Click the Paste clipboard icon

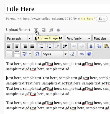(x=106, y=46)
